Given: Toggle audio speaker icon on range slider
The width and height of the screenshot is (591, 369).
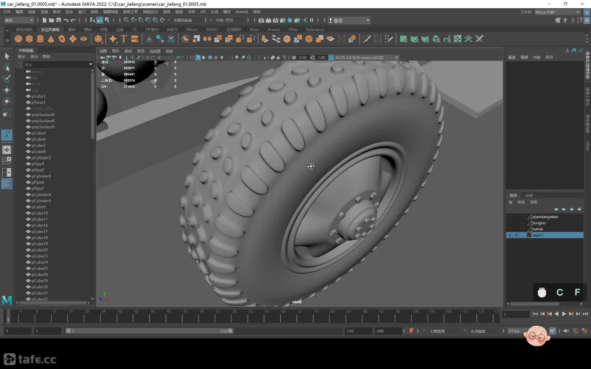Looking at the screenshot, I should 566,331.
